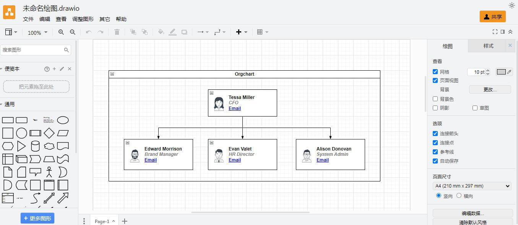The image size is (518, 225).
Task: Select the landscape (横向) radio button
Action: pyautogui.click(x=459, y=196)
